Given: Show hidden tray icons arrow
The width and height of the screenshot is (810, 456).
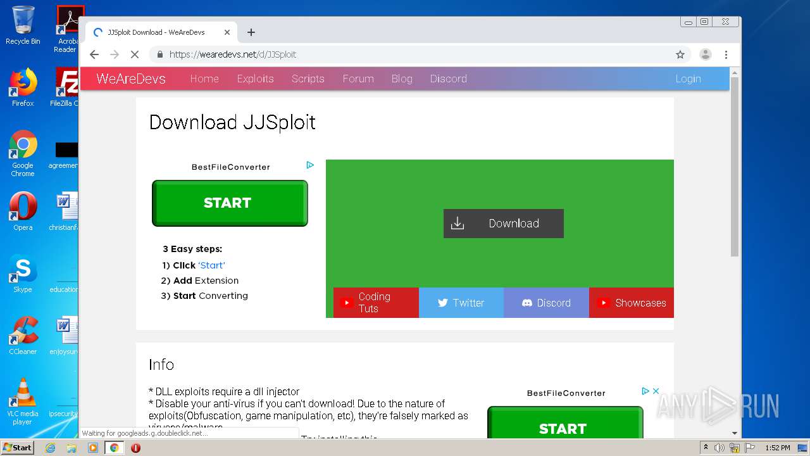Looking at the screenshot, I should click(x=706, y=448).
